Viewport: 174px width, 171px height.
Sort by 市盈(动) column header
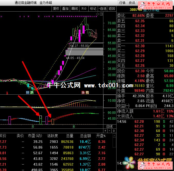pyautogui.click(x=35, y=136)
